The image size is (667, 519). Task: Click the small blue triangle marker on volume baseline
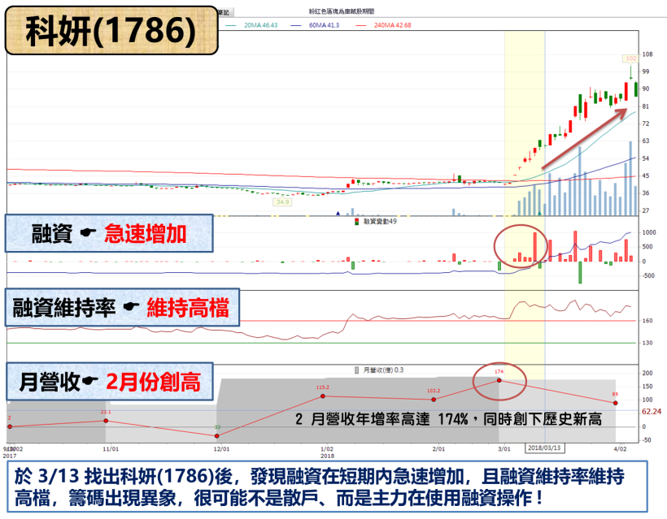pyautogui.click(x=338, y=214)
